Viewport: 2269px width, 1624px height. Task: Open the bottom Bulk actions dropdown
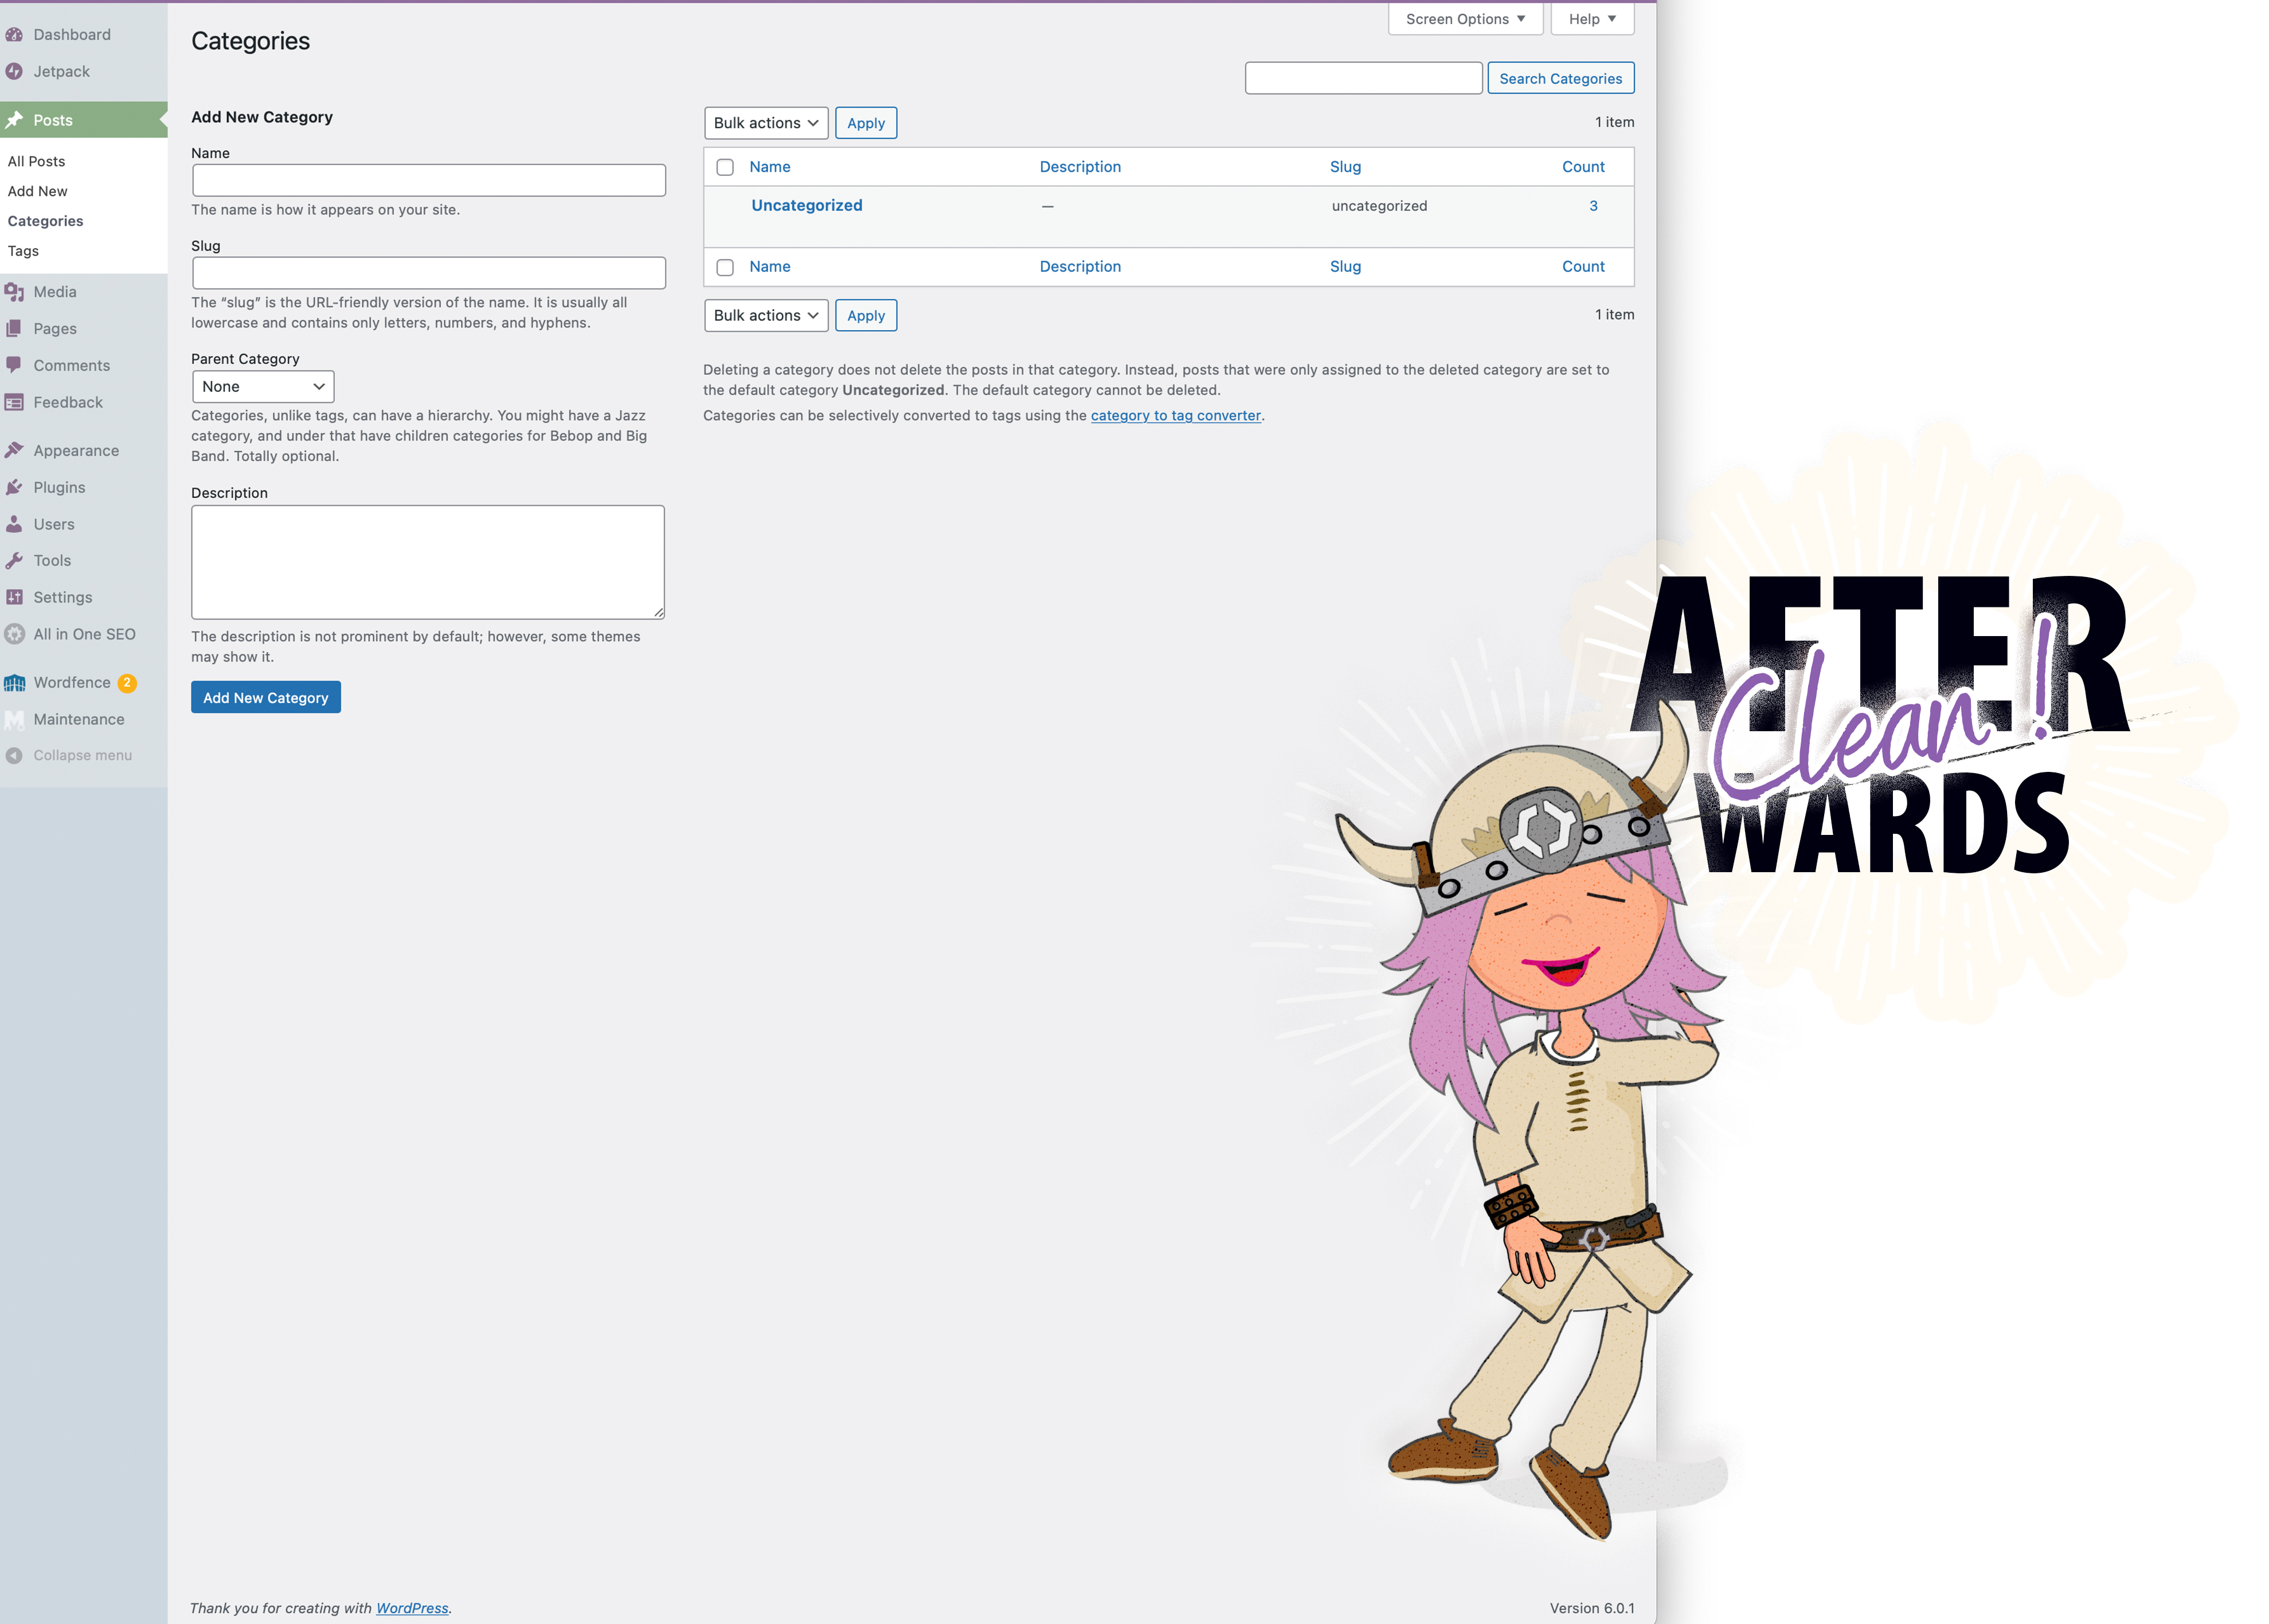click(765, 315)
